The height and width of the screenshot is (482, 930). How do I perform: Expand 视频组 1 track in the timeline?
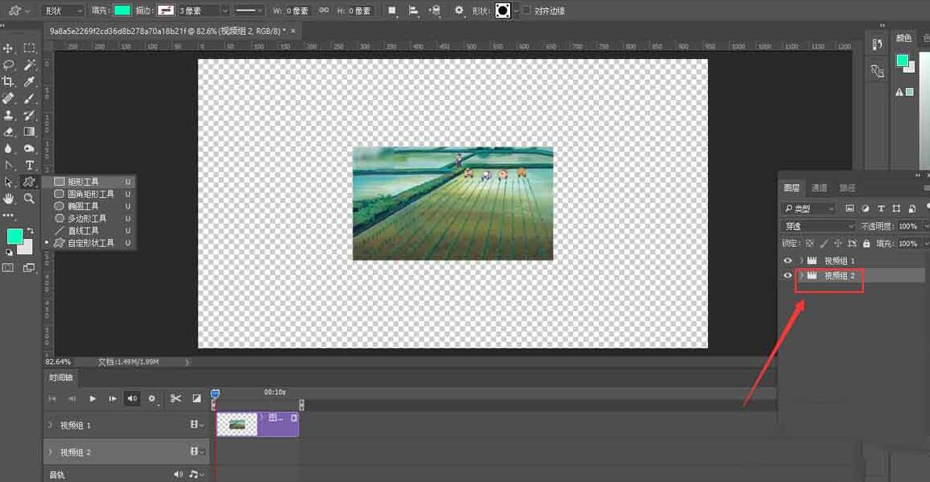[50, 425]
